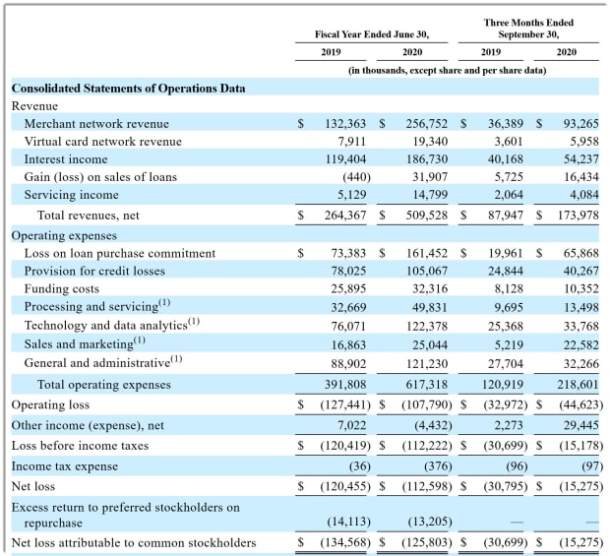The width and height of the screenshot is (610, 556).
Task: Click the 'Loss on loan purchase commitment' label
Action: pyautogui.click(x=120, y=253)
